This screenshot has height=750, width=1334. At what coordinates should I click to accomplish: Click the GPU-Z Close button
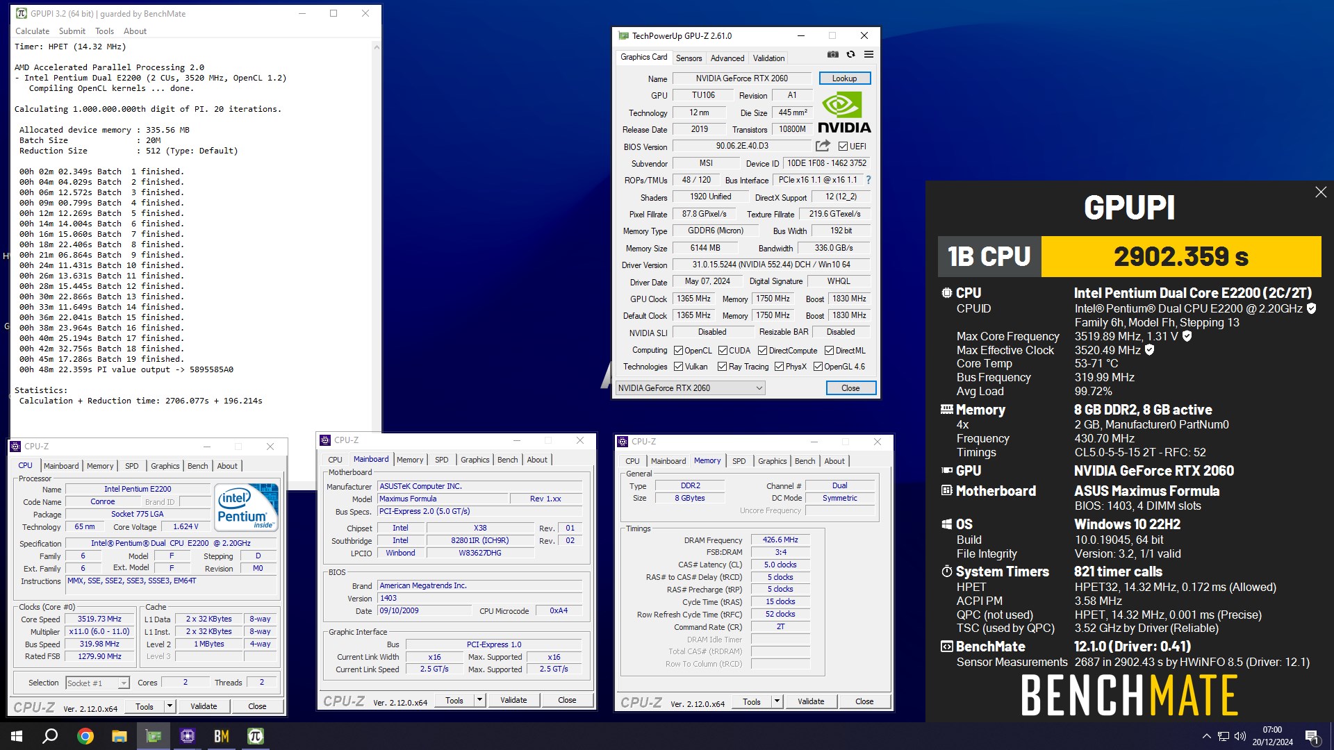pyautogui.click(x=850, y=388)
